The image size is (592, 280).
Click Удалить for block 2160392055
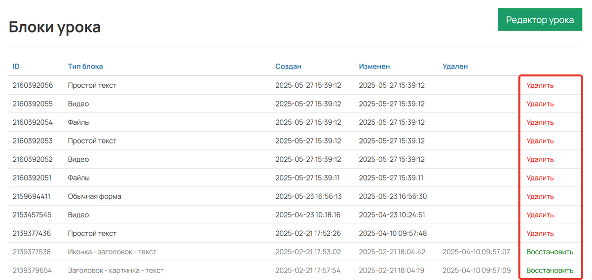pyautogui.click(x=540, y=104)
